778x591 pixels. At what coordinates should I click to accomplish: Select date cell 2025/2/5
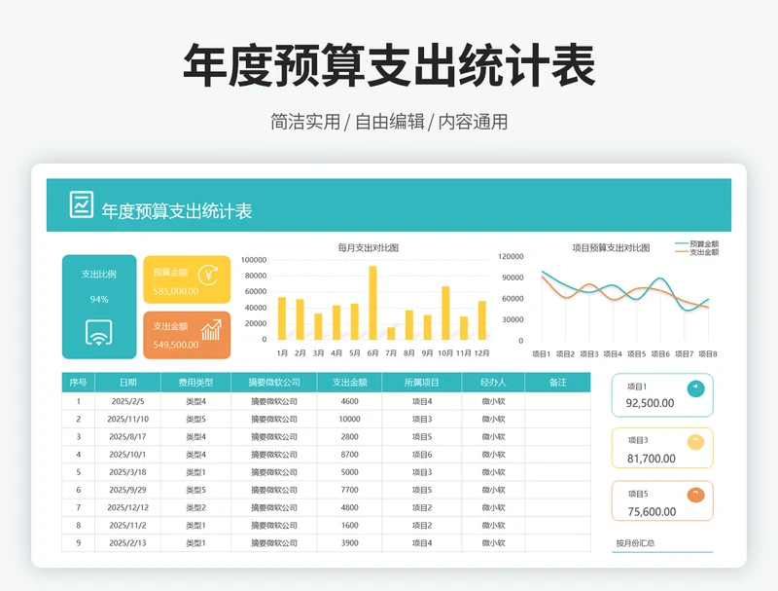click(x=128, y=401)
